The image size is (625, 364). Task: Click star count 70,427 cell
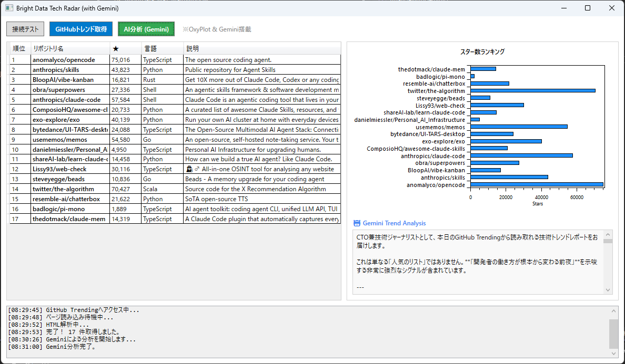click(x=125, y=189)
